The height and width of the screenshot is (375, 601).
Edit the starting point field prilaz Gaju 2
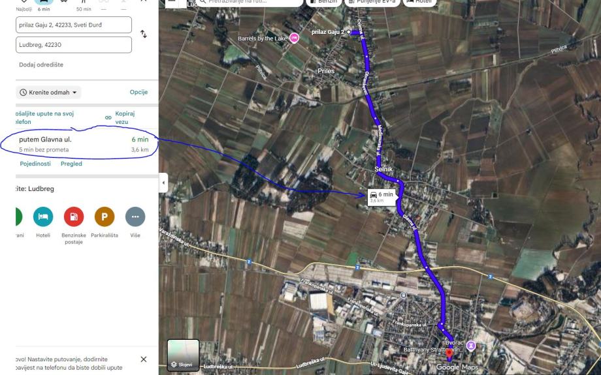pos(74,25)
